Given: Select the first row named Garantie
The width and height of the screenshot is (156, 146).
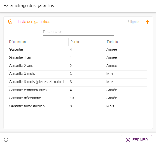Looking at the screenshot, I should (77, 49).
